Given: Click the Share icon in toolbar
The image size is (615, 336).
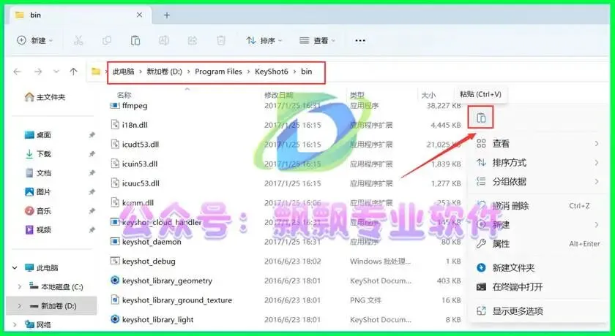Looking at the screenshot, I should [x=192, y=40].
